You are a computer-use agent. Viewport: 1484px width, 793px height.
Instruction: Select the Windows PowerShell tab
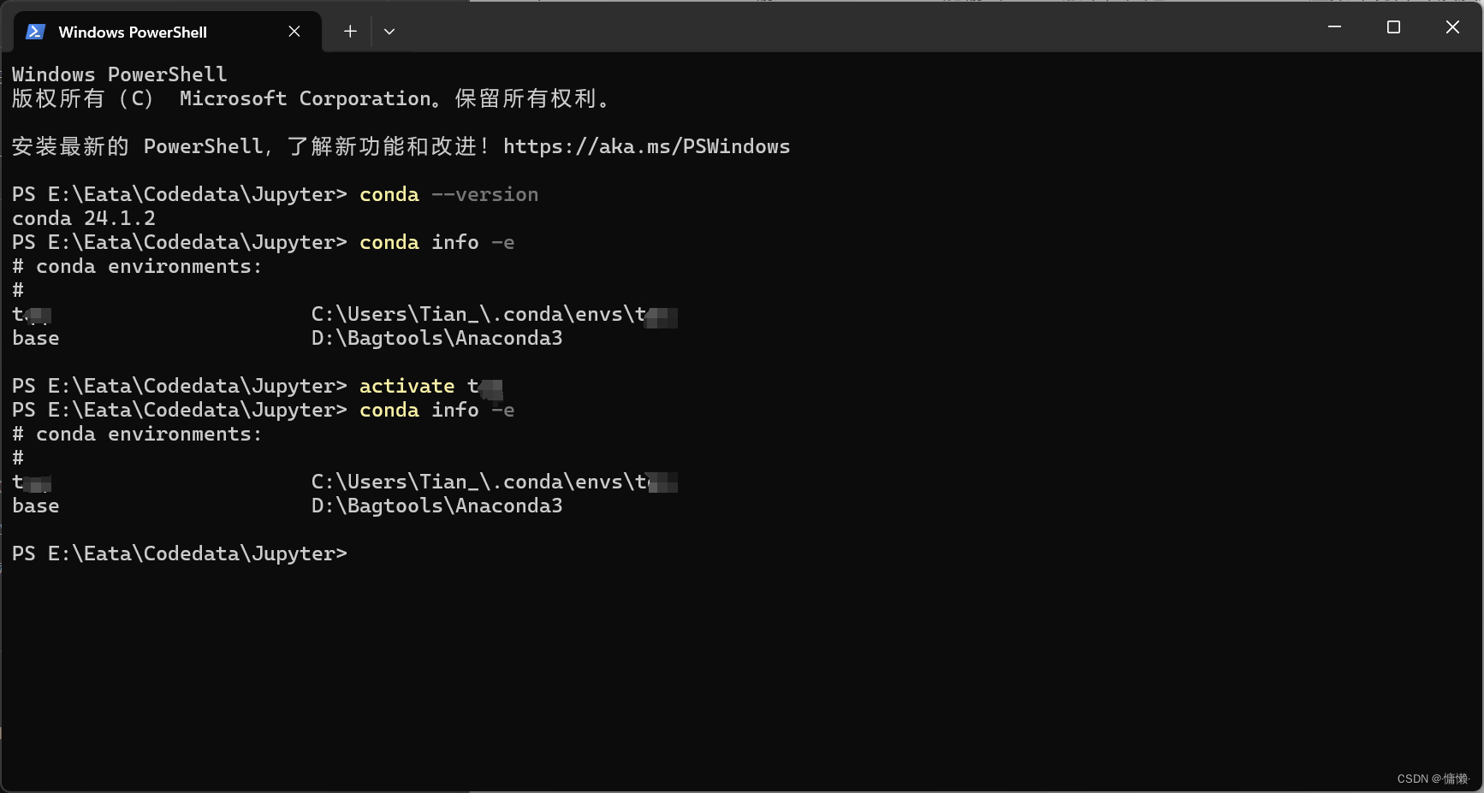pos(168,32)
